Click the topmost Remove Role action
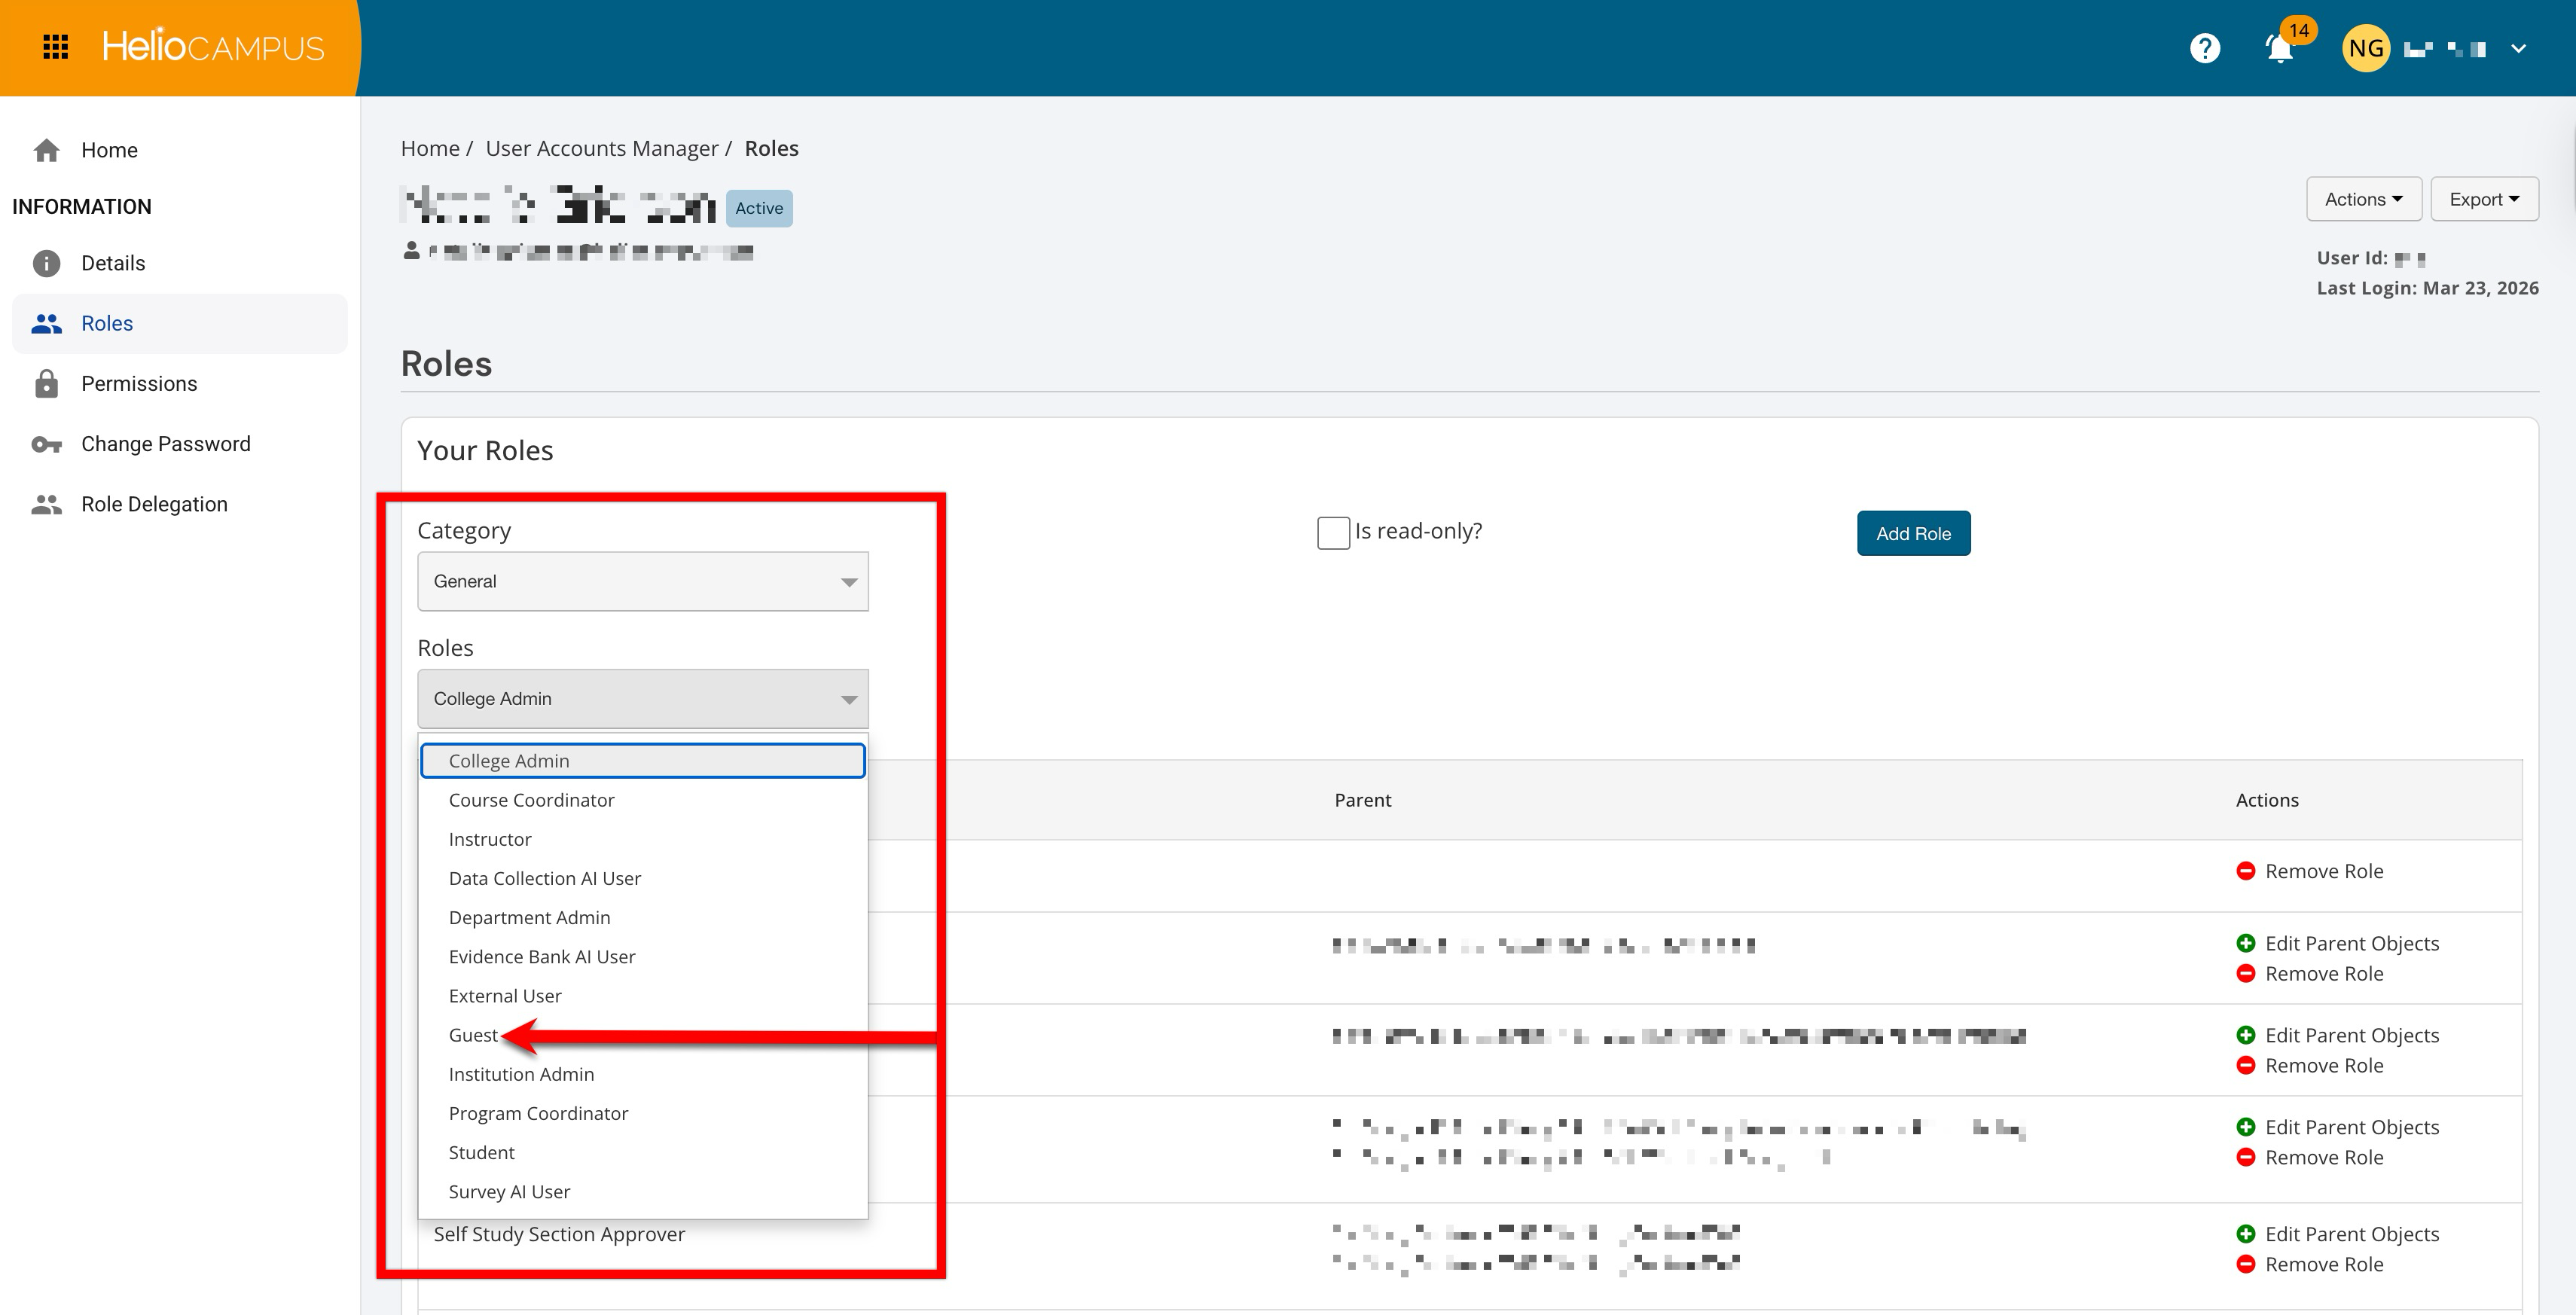The width and height of the screenshot is (2576, 1315). click(x=2322, y=871)
